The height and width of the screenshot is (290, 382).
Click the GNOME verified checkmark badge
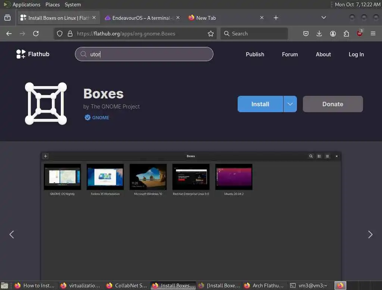87,118
